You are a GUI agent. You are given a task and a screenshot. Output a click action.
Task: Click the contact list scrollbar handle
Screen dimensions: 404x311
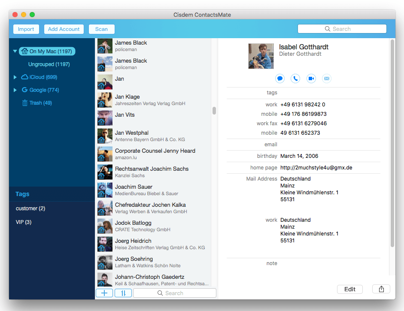[x=214, y=111]
